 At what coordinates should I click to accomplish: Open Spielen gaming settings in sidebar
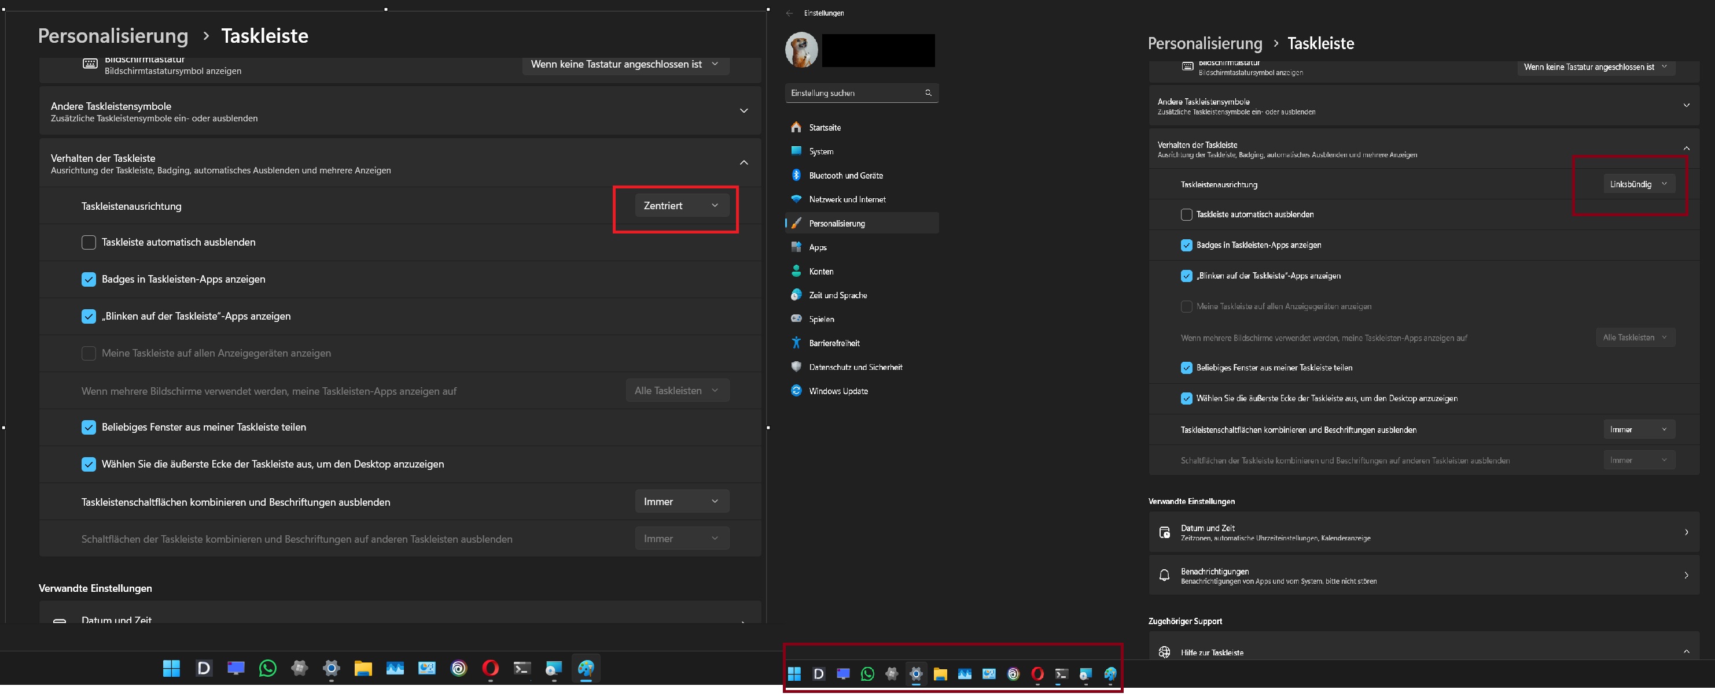821,319
